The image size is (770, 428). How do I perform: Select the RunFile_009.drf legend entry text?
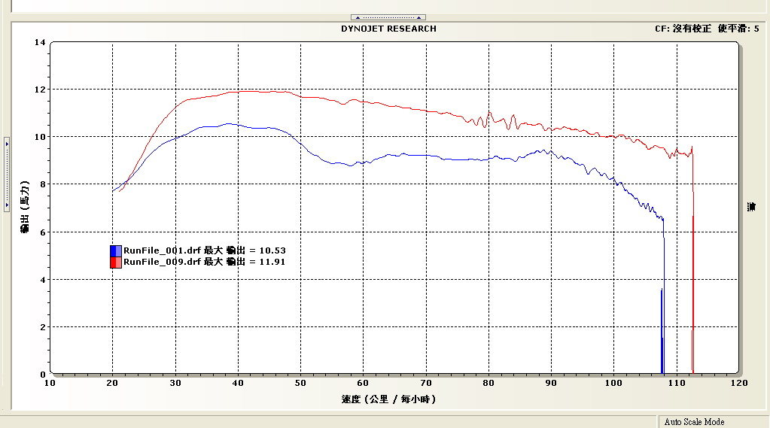tap(204, 262)
